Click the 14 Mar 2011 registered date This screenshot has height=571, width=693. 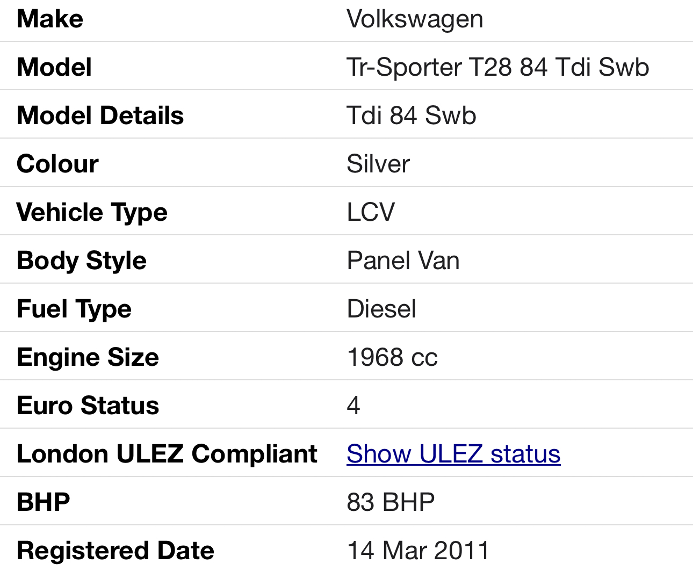coord(418,551)
